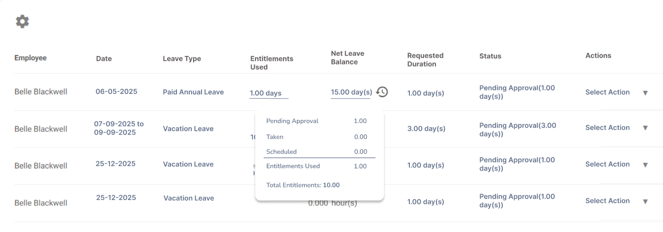
Task: Click Pending Approval(3.00 day(s)) status
Action: [518, 129]
